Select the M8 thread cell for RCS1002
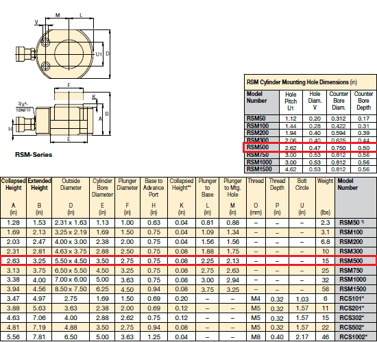The image size is (377, 342). 256,337
